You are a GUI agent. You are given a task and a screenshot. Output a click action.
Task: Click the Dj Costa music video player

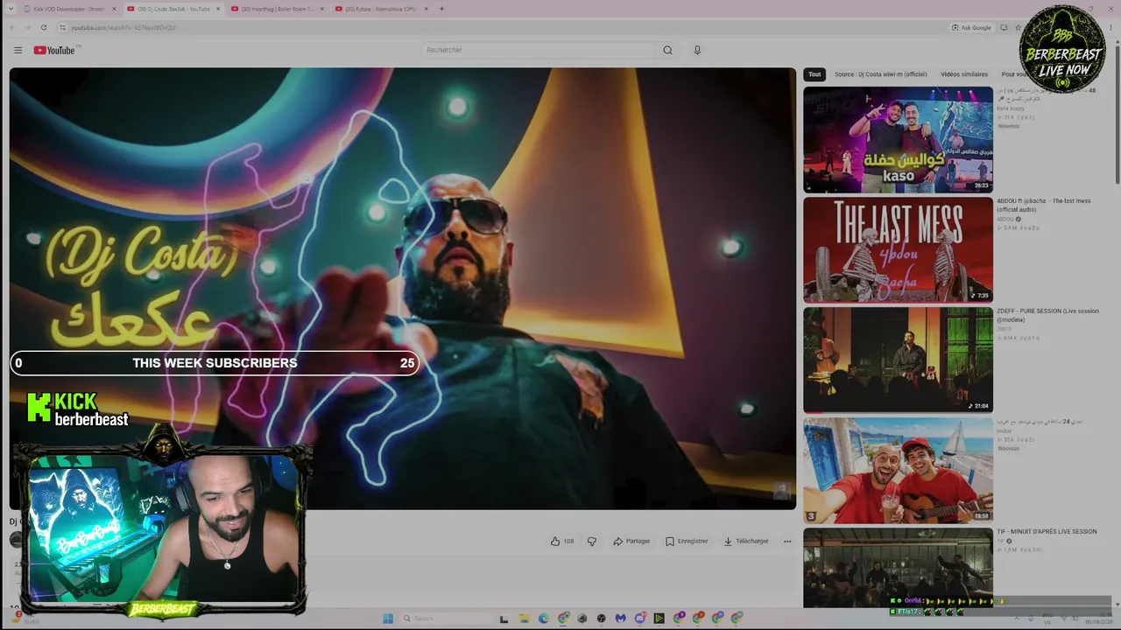pos(403,289)
